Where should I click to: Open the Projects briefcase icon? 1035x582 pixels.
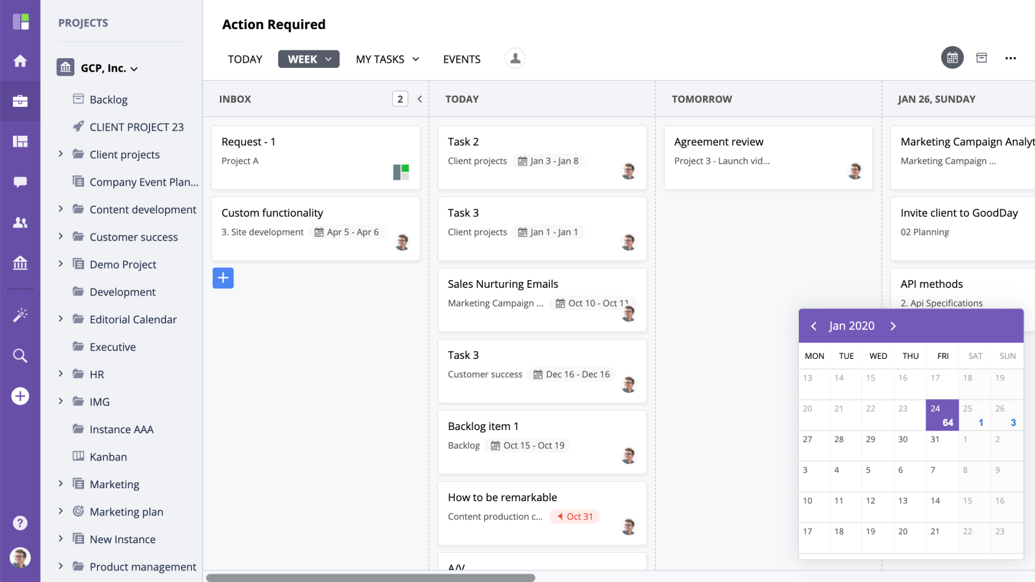[20, 101]
